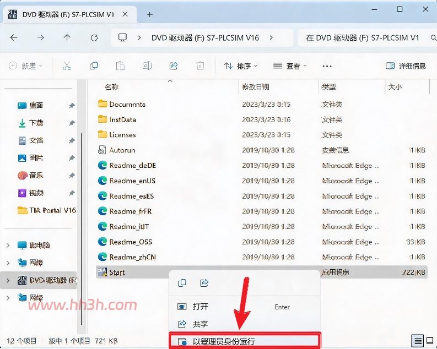Click the navigation pane scrollbar
The height and width of the screenshot is (349, 437).
coord(82,229)
